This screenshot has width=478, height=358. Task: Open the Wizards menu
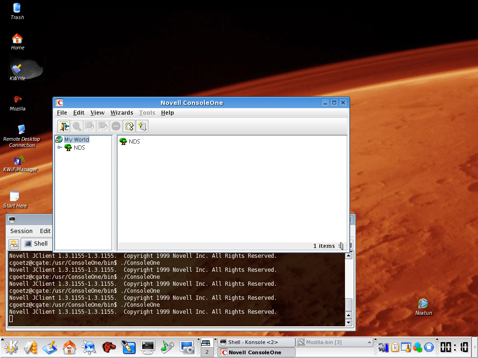tap(122, 113)
